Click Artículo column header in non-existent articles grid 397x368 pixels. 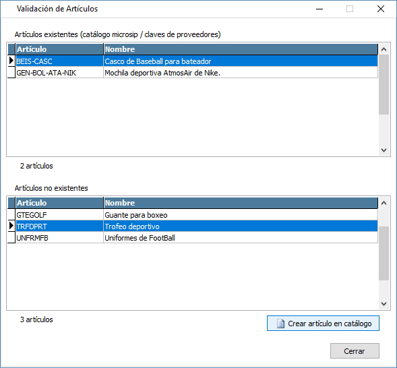tap(59, 203)
